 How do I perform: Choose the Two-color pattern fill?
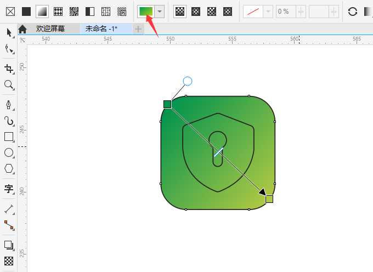click(90, 12)
